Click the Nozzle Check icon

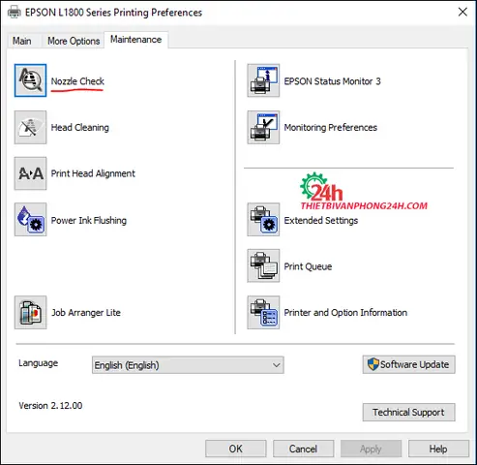30,80
